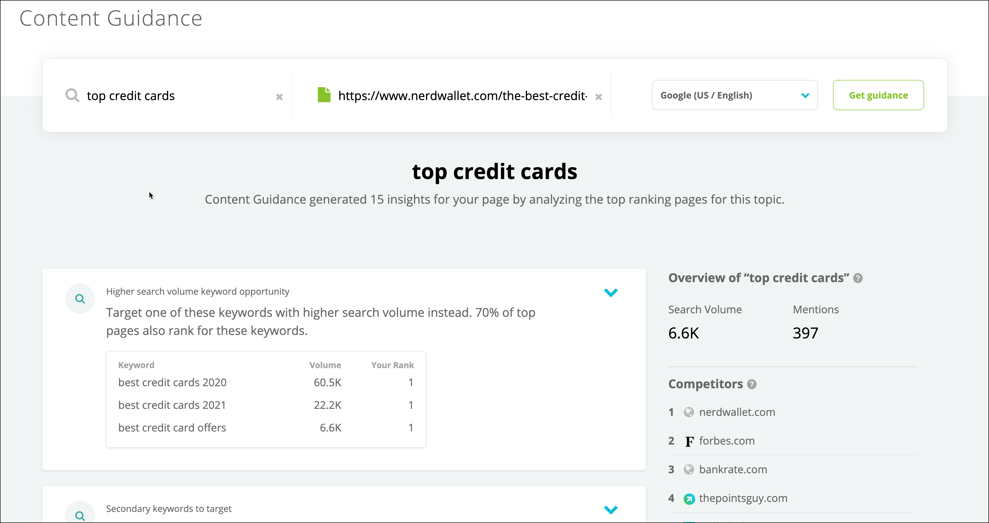Screen dimensions: 989x523
Task: Click the thepointsguy.com logo icon
Action: [689, 499]
